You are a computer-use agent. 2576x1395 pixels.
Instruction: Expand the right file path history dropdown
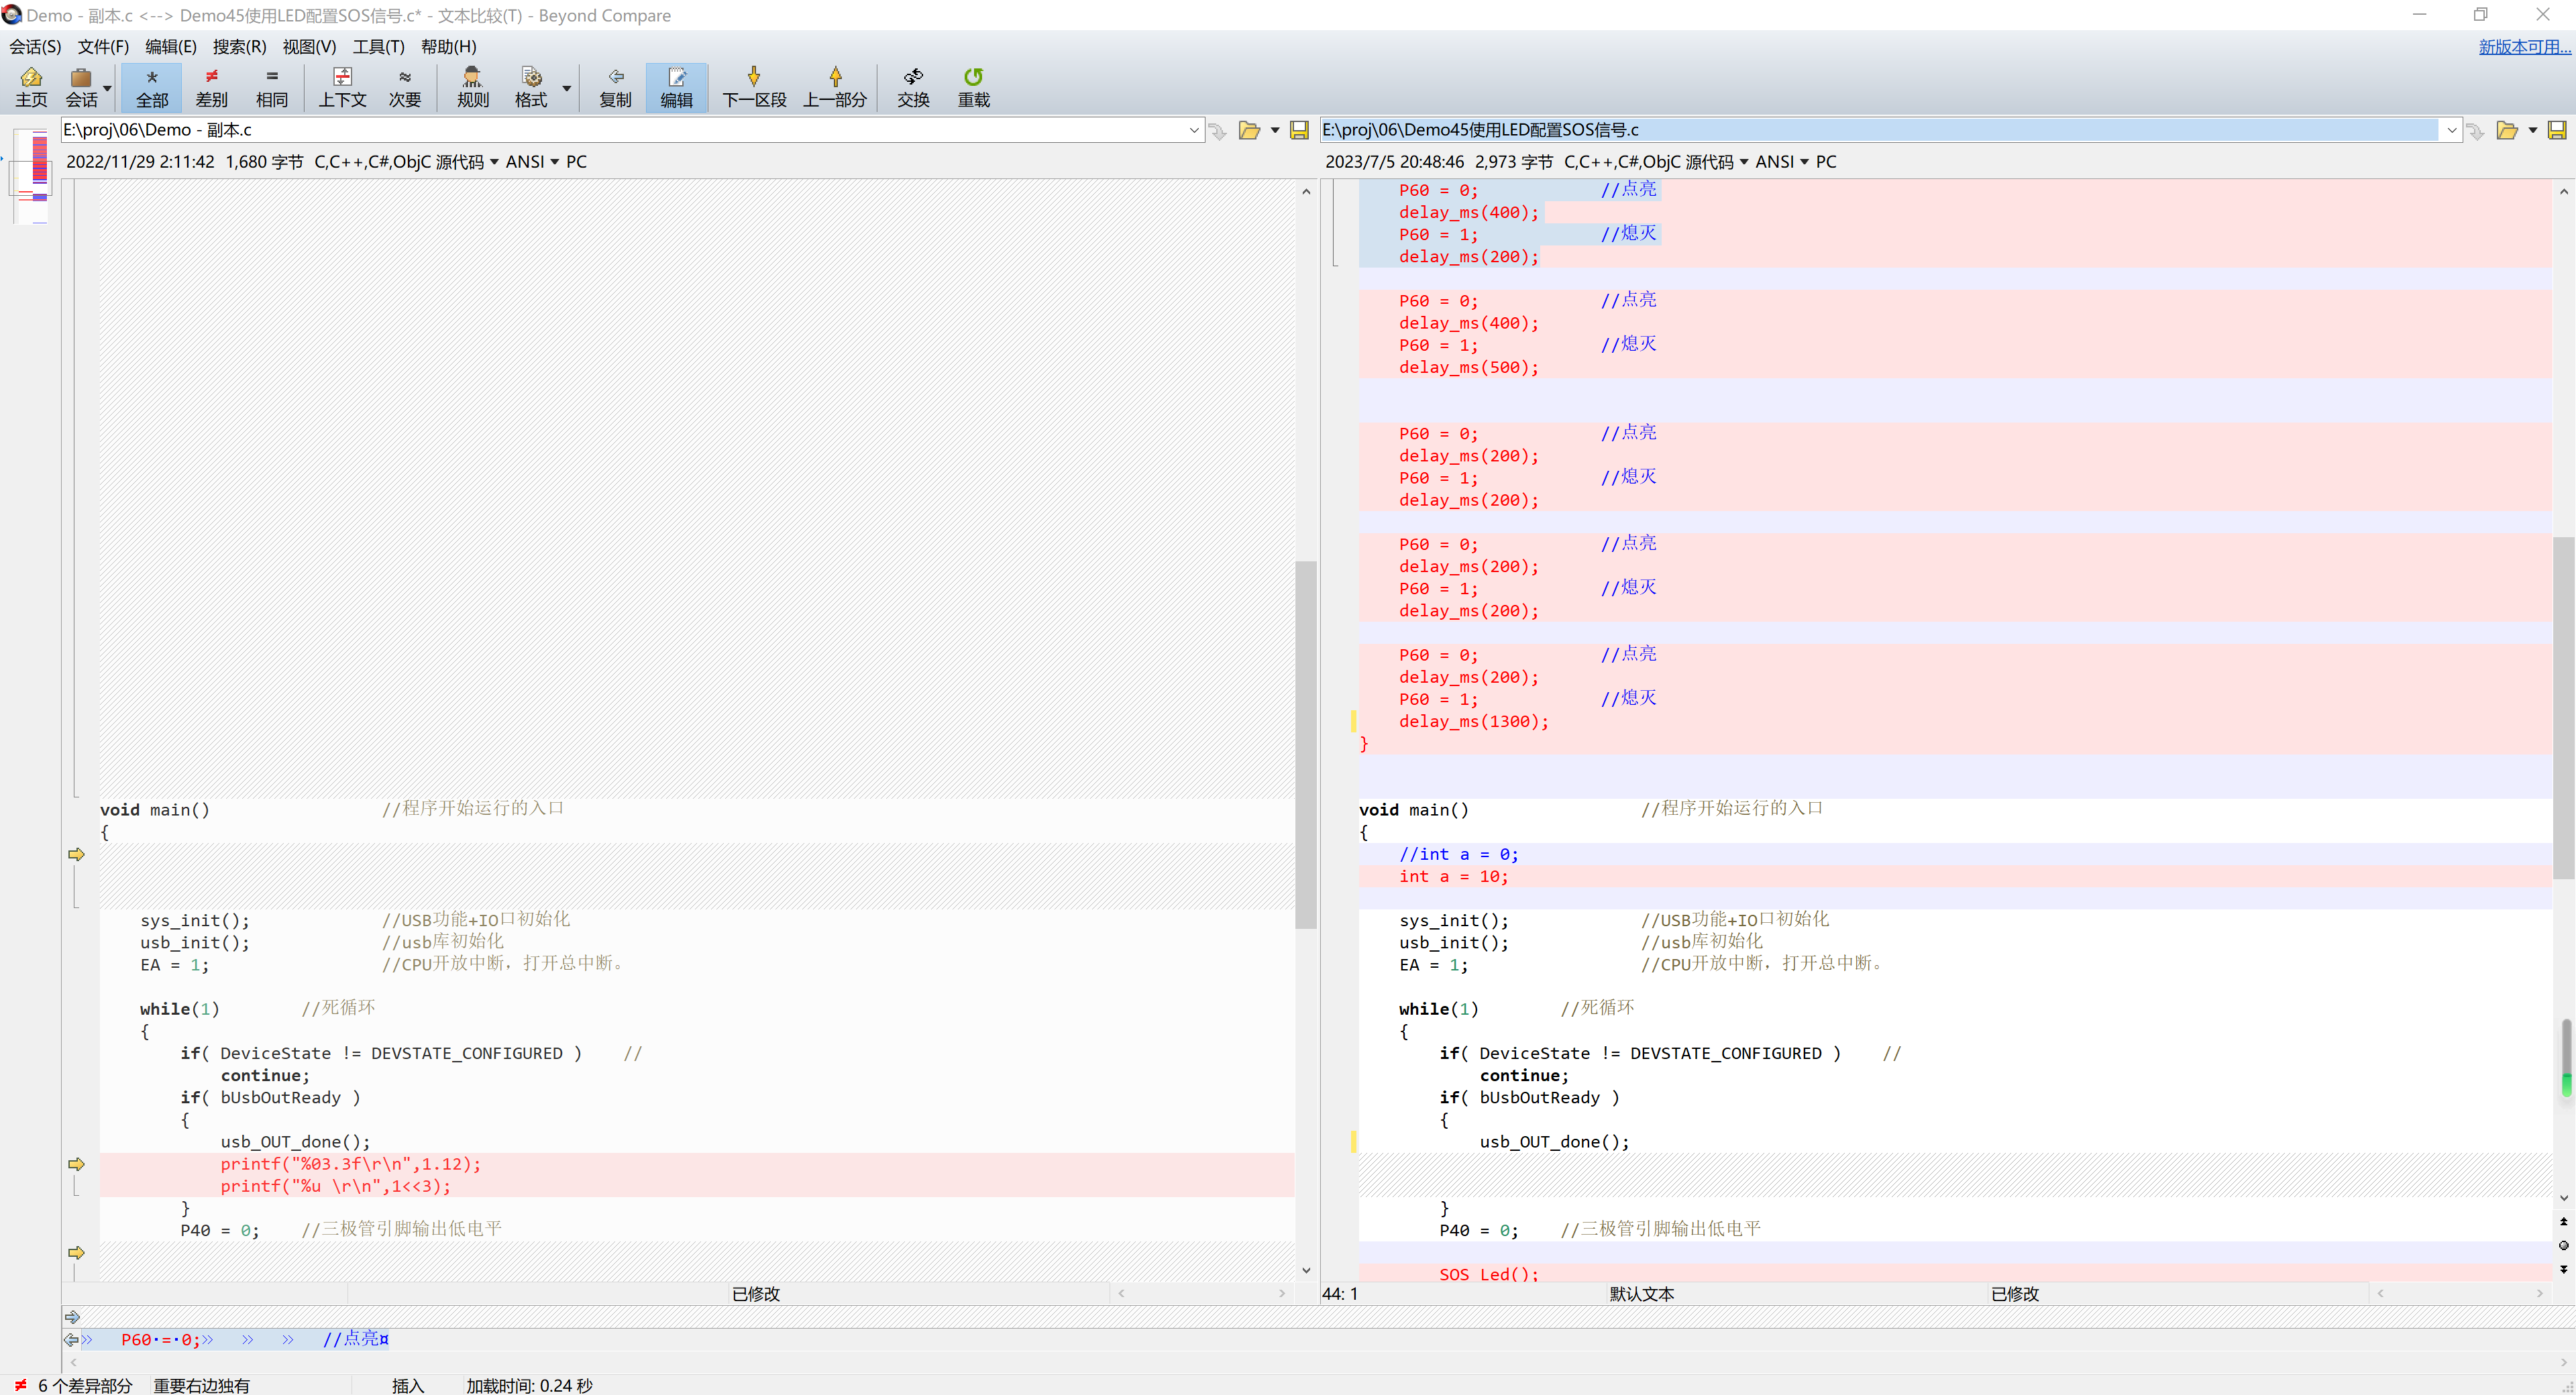point(2451,130)
